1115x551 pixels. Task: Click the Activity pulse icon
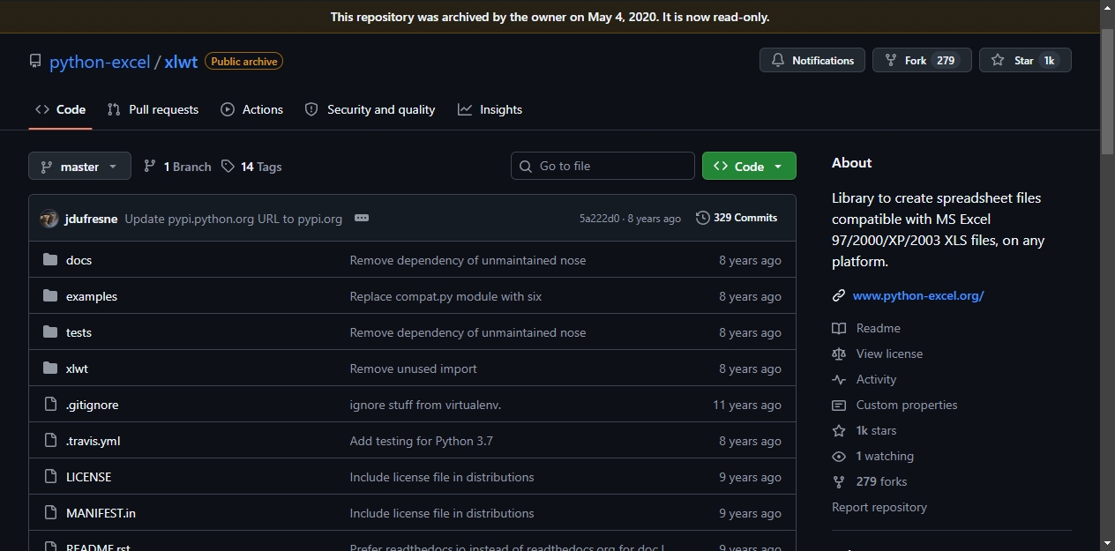coord(839,379)
